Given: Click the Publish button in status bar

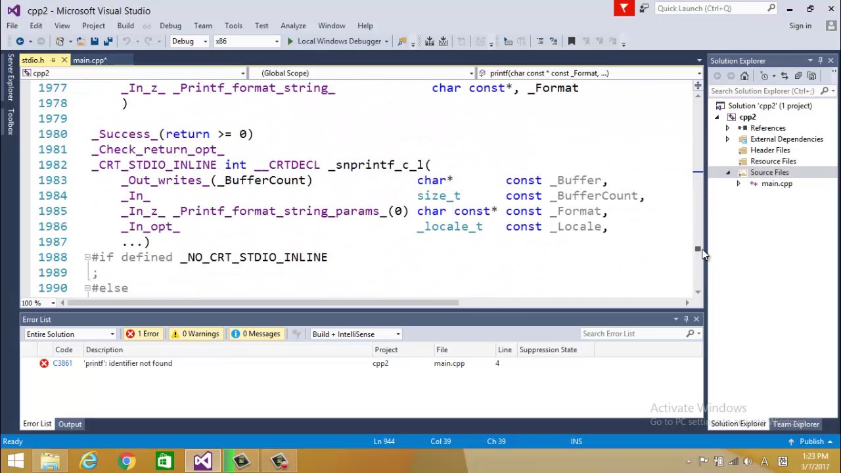Looking at the screenshot, I should [811, 441].
